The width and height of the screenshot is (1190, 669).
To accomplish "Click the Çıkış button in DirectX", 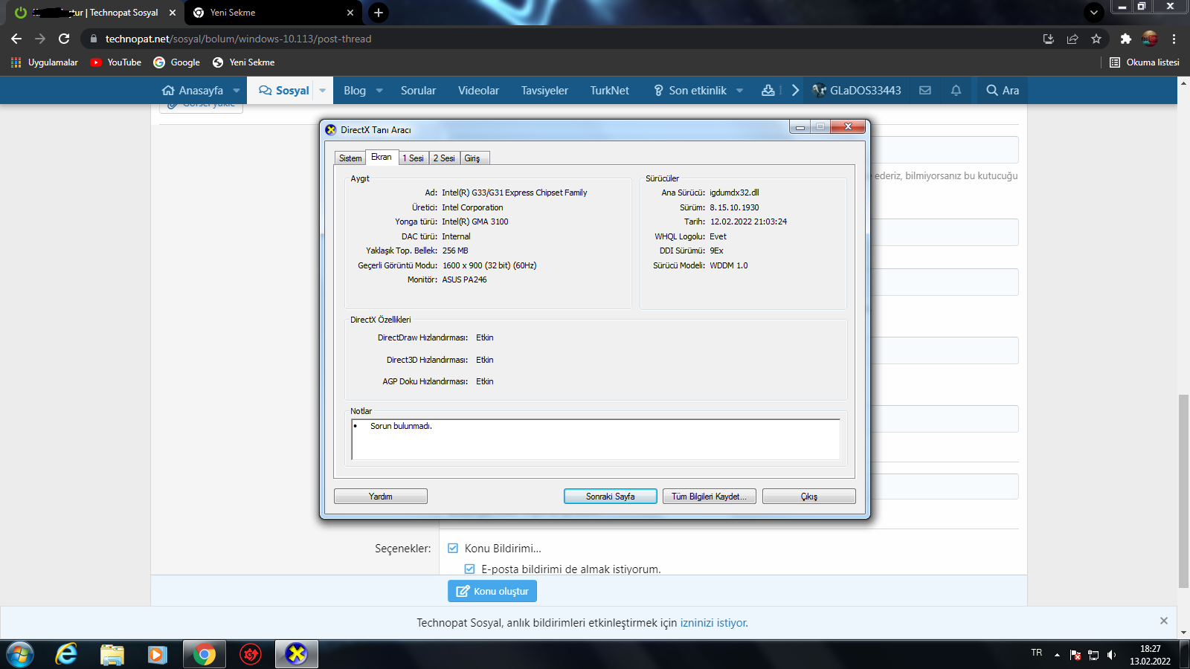I will click(809, 497).
